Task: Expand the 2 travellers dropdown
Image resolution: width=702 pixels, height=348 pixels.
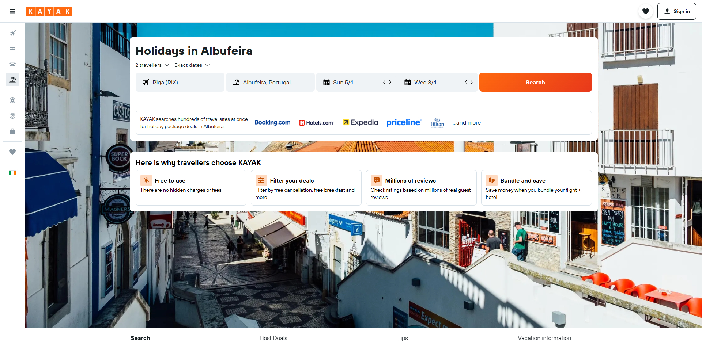Action: (x=152, y=65)
